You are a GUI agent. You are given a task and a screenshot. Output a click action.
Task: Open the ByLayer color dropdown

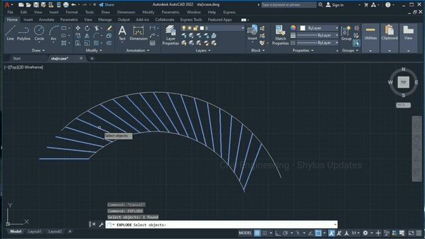(x=319, y=28)
